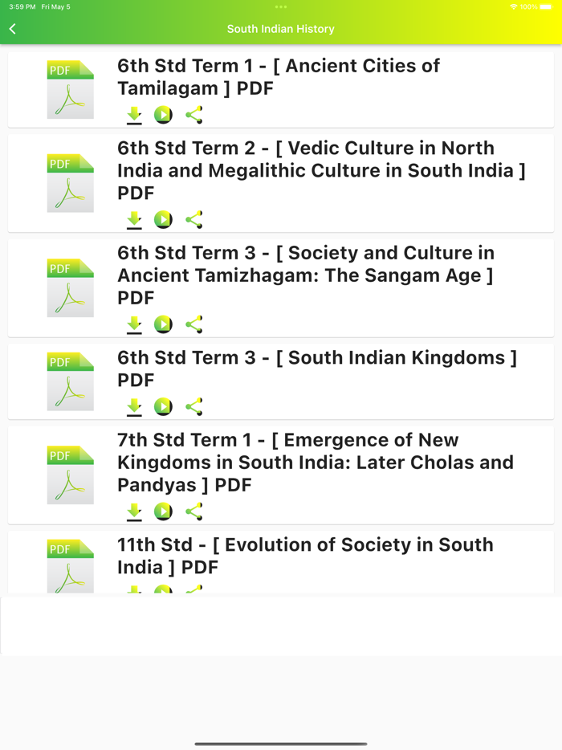Share the Sangam Age Term 3 PDF
Screen dimensions: 562x750
[193, 324]
